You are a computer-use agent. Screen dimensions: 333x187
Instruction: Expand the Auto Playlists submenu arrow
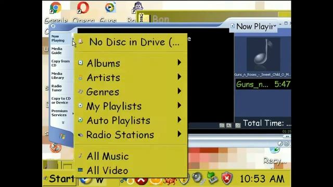[x=180, y=120]
